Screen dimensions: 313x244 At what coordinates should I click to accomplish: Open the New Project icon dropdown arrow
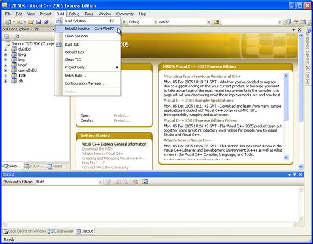[14, 22]
